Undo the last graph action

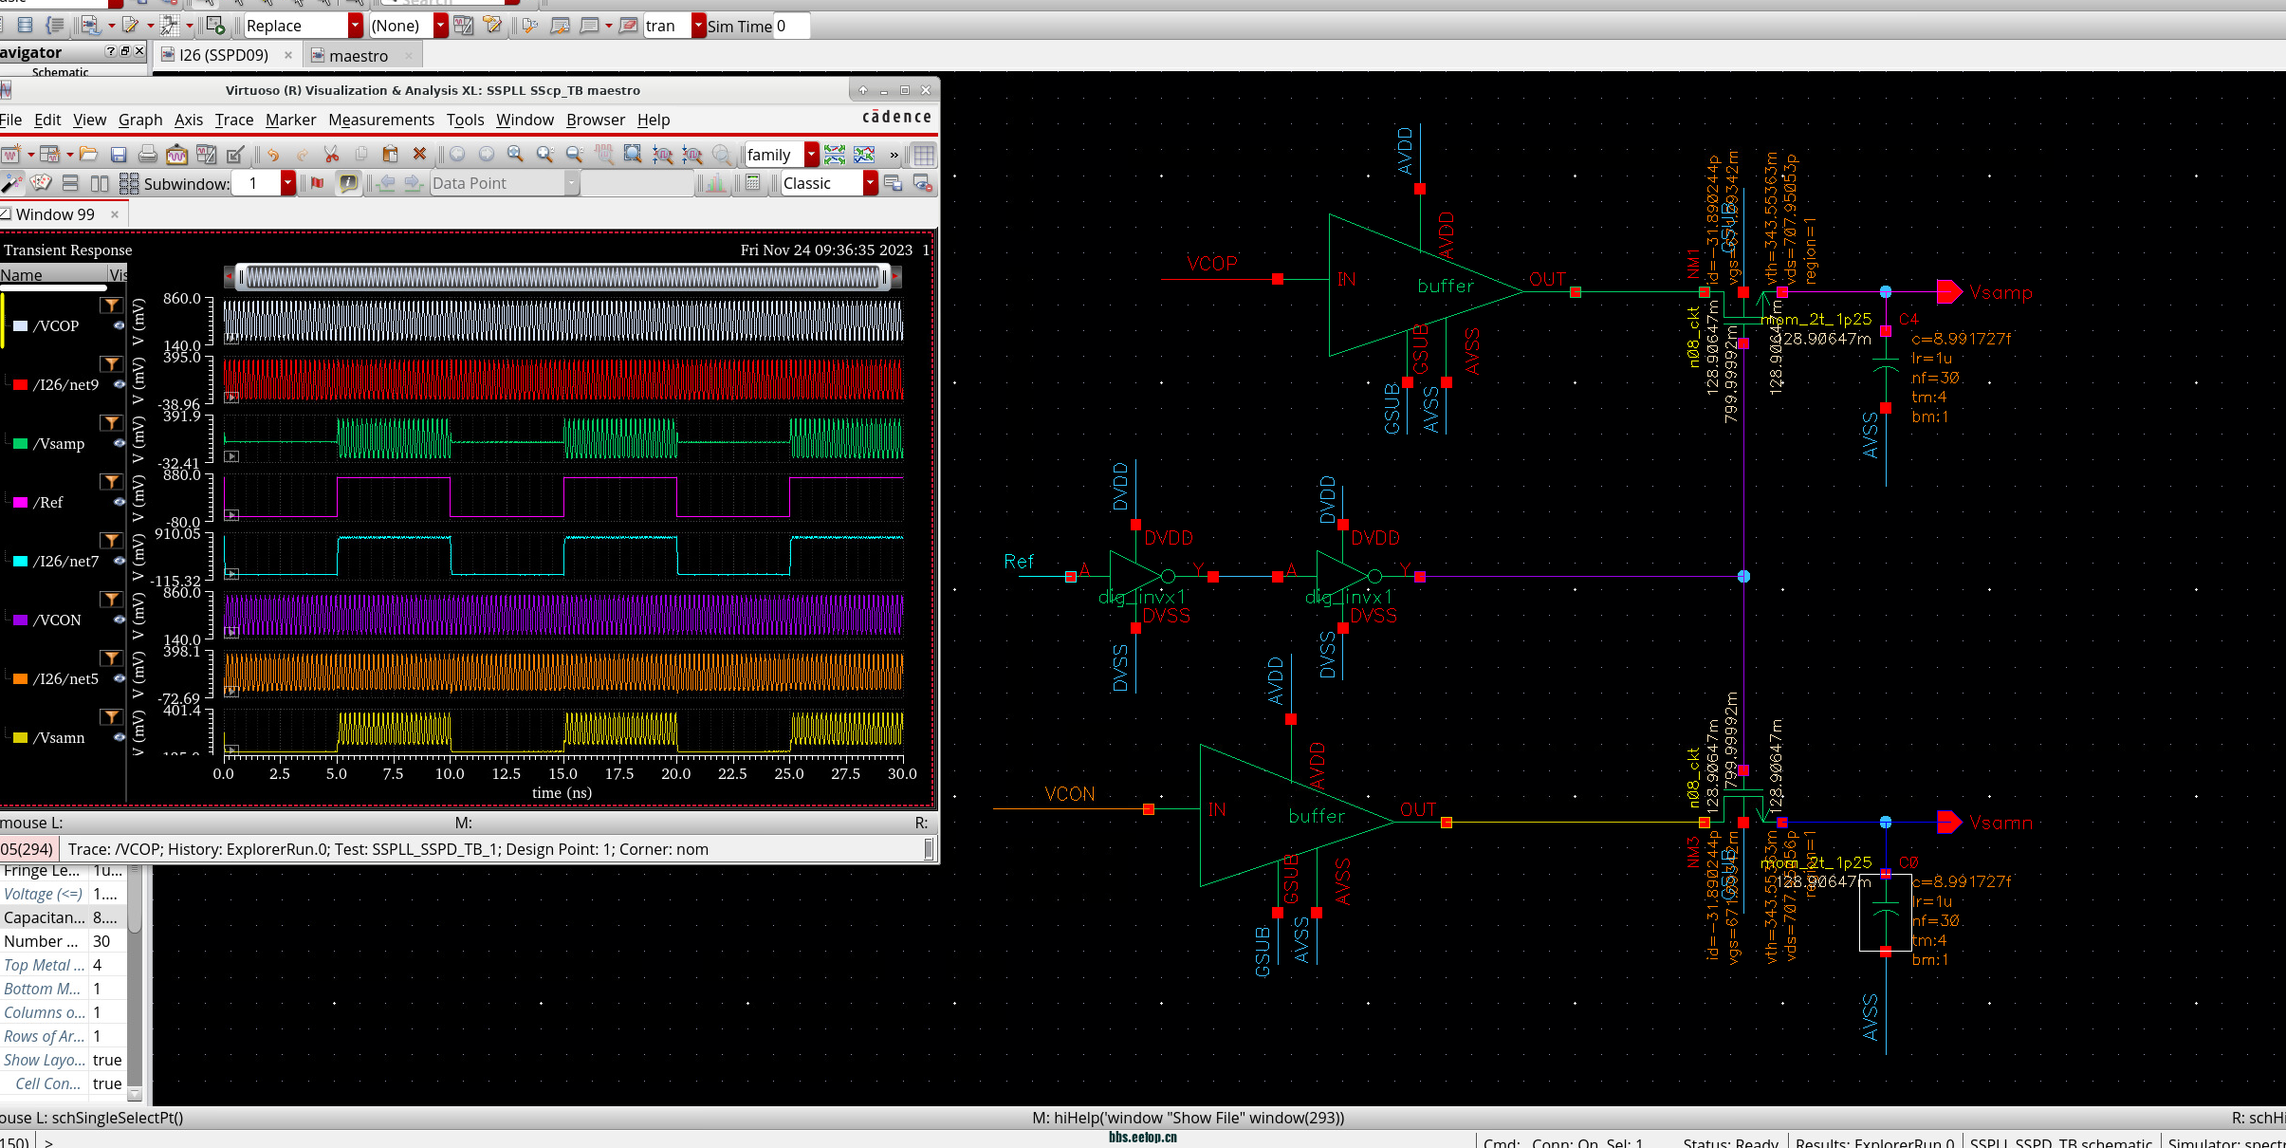[x=272, y=154]
